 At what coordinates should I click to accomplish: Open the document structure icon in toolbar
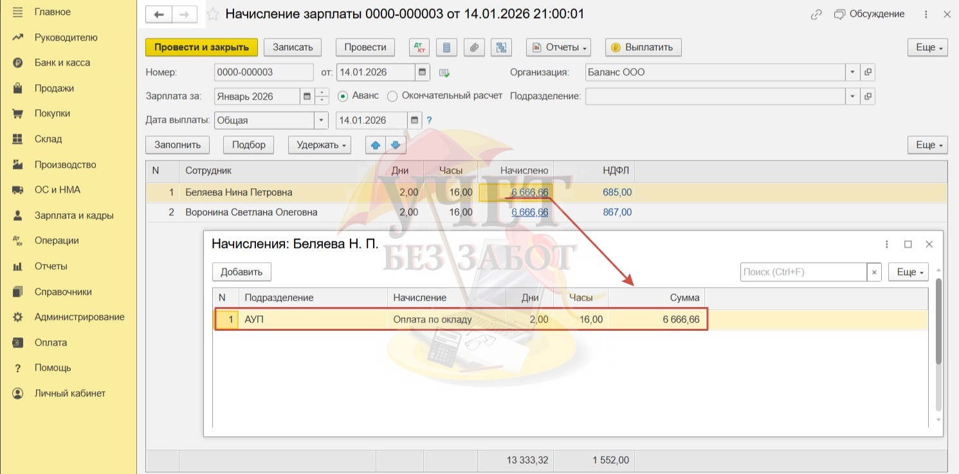click(500, 47)
